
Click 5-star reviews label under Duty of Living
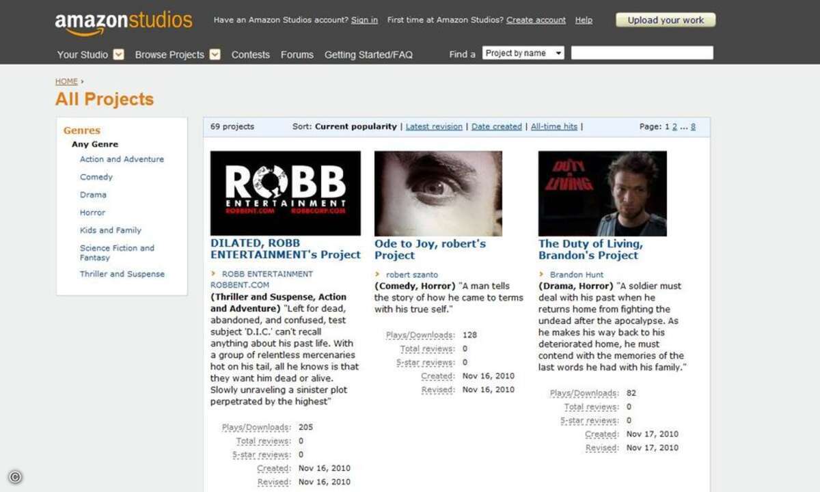(x=590, y=420)
